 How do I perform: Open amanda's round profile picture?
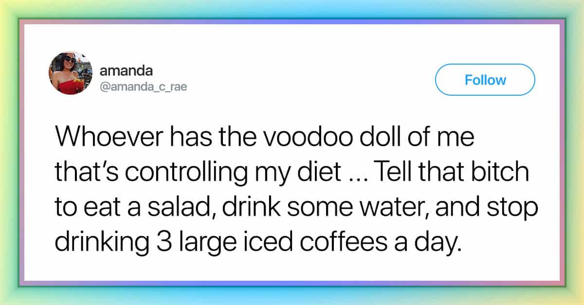[71, 73]
